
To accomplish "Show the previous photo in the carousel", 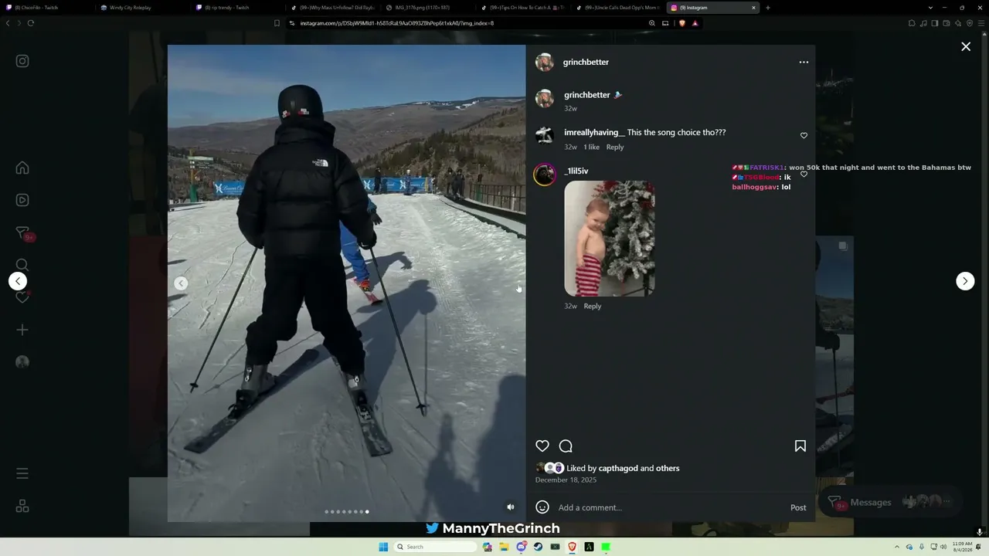I will click(x=181, y=283).
